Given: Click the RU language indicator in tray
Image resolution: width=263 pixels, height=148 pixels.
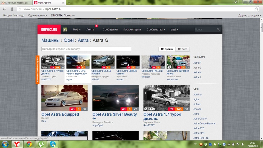Looking at the screenshot, I should point(195,144).
